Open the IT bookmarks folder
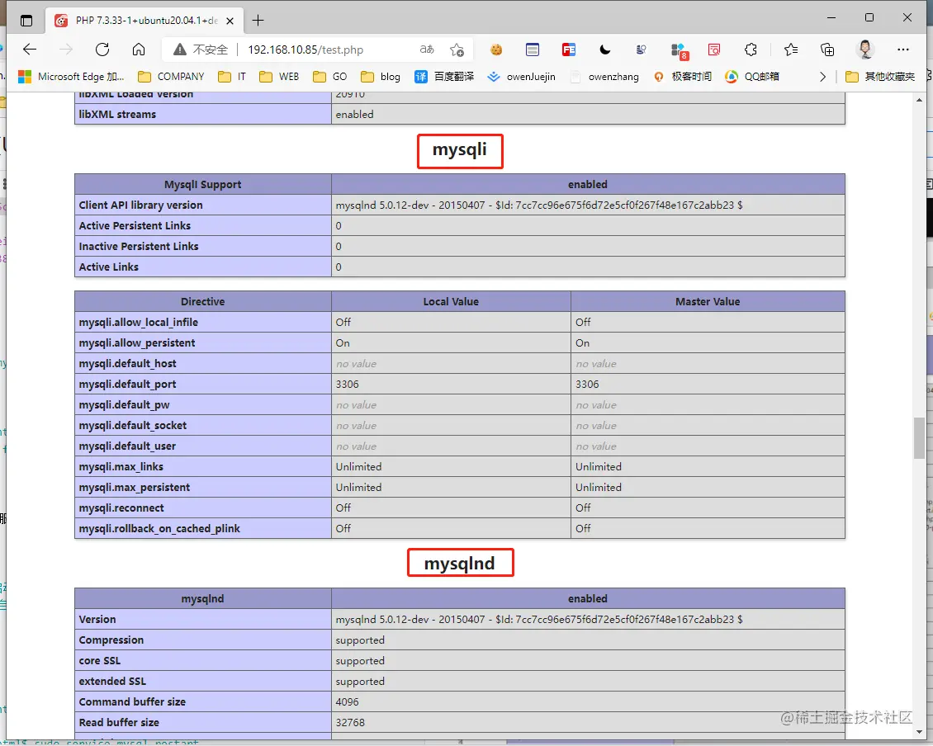Viewport: 933px width, 746px height. (232, 77)
